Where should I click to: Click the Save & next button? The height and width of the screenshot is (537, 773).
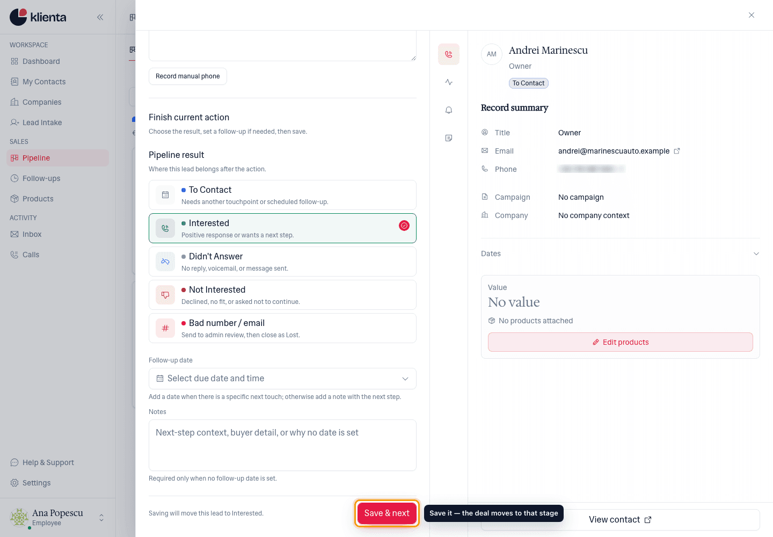click(387, 513)
